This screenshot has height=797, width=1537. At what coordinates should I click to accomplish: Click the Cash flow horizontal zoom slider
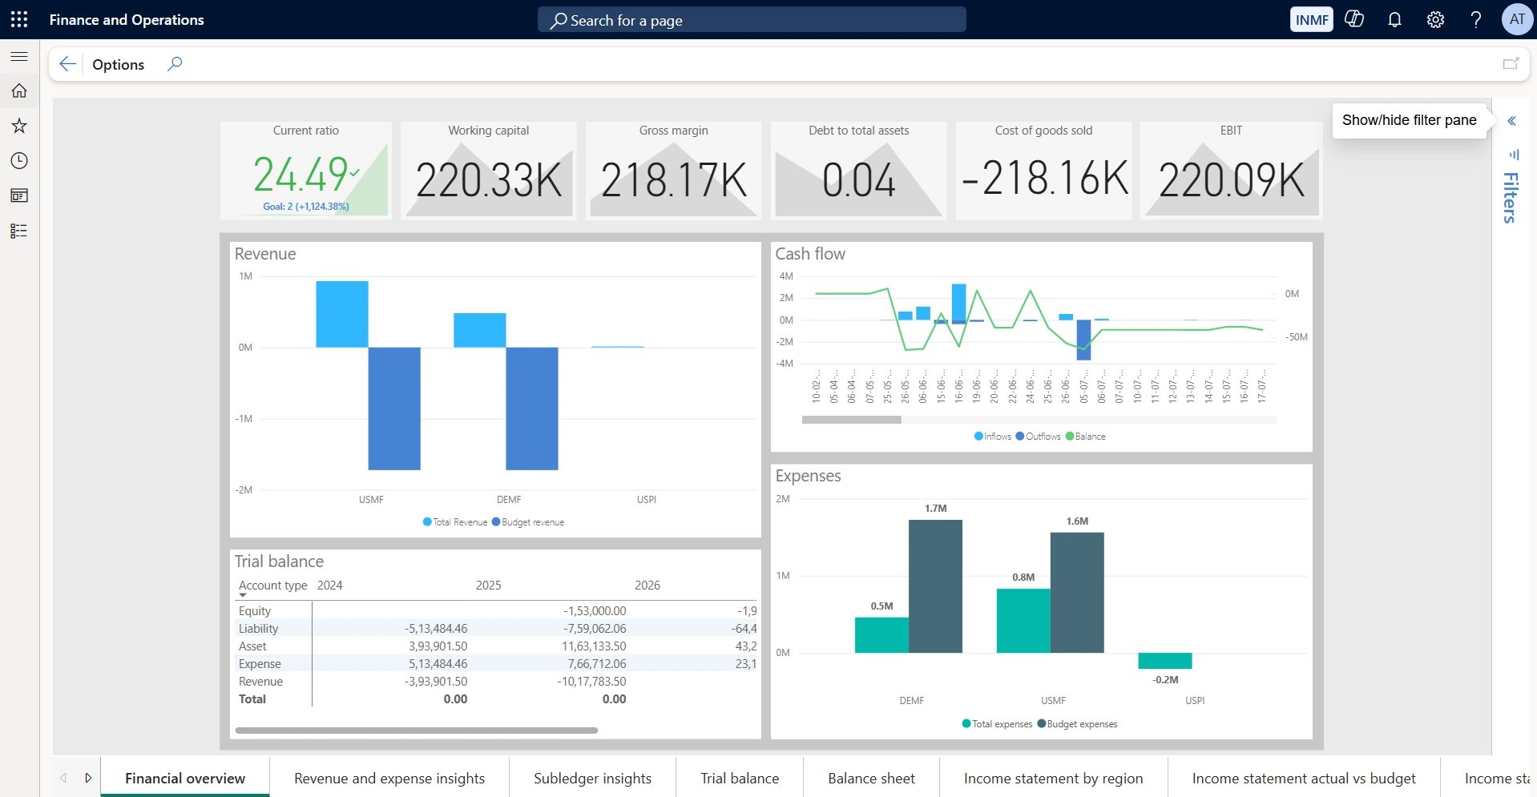coord(851,420)
